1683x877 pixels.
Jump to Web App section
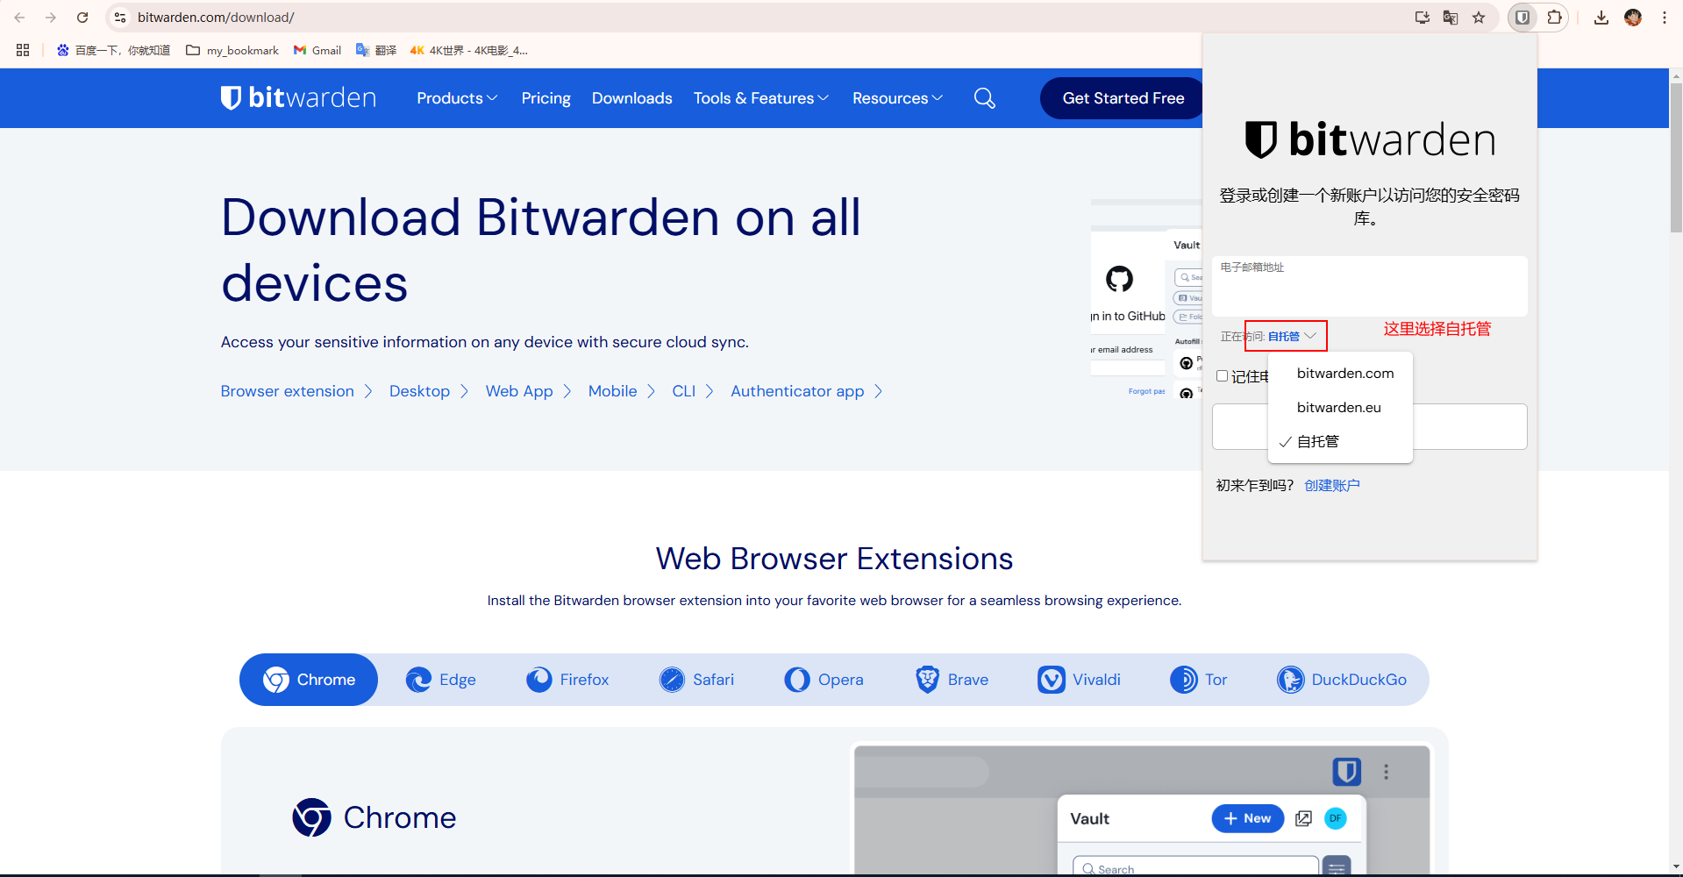coord(528,391)
